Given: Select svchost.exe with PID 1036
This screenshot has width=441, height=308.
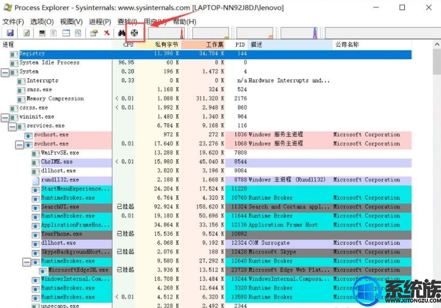Looking at the screenshot, I should [x=51, y=134].
